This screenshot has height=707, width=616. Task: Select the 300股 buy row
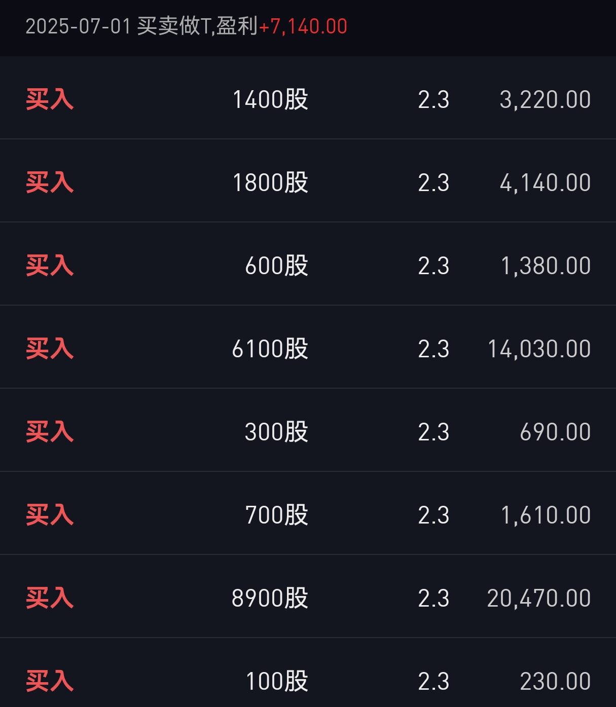click(x=308, y=430)
